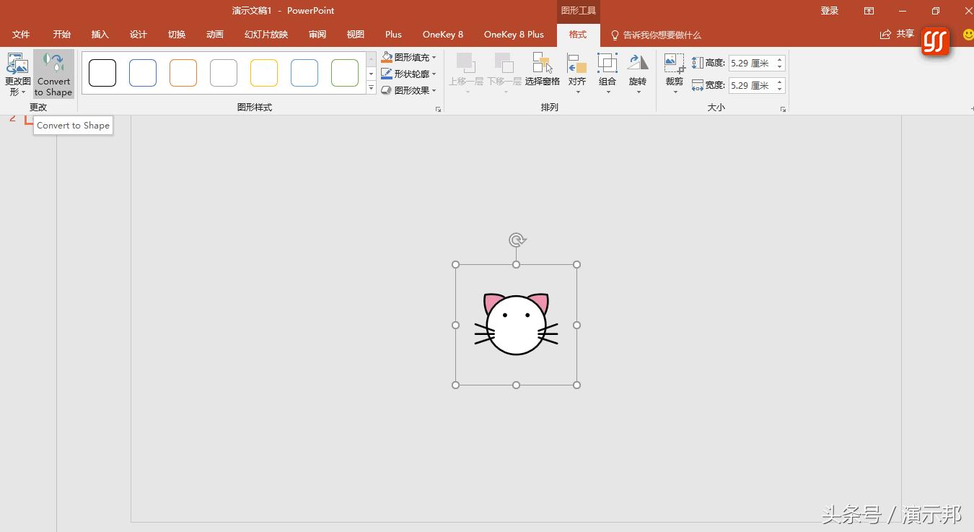Switch to the 插入 tab
The width and height of the screenshot is (974, 532).
click(100, 35)
